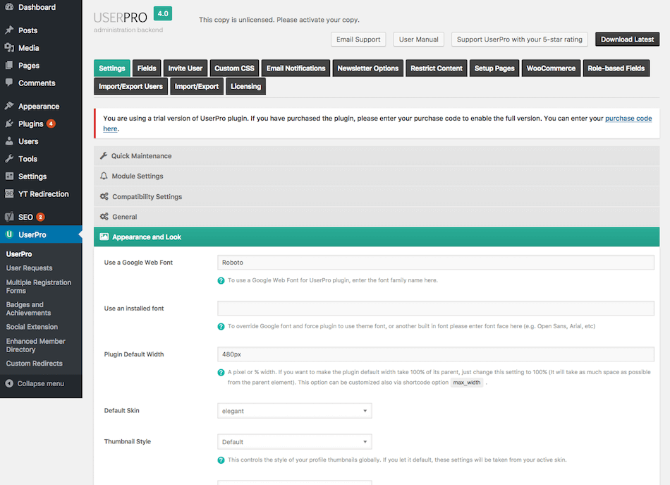Open Appearance via the paintbrush icon
The height and width of the screenshot is (485, 670).
tap(10, 105)
